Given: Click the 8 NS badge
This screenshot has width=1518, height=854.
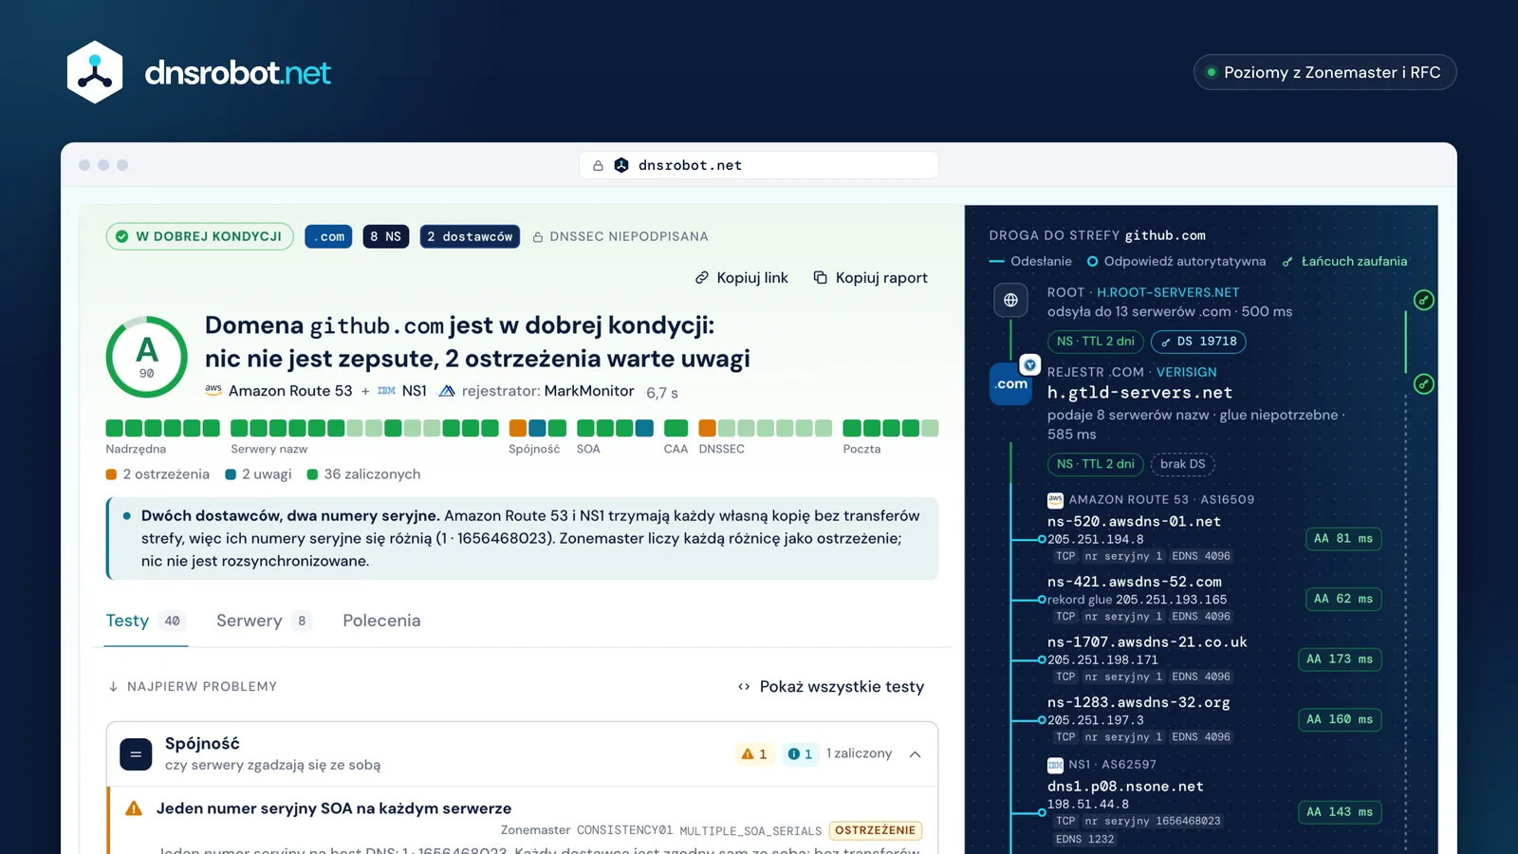Looking at the screenshot, I should pos(386,236).
